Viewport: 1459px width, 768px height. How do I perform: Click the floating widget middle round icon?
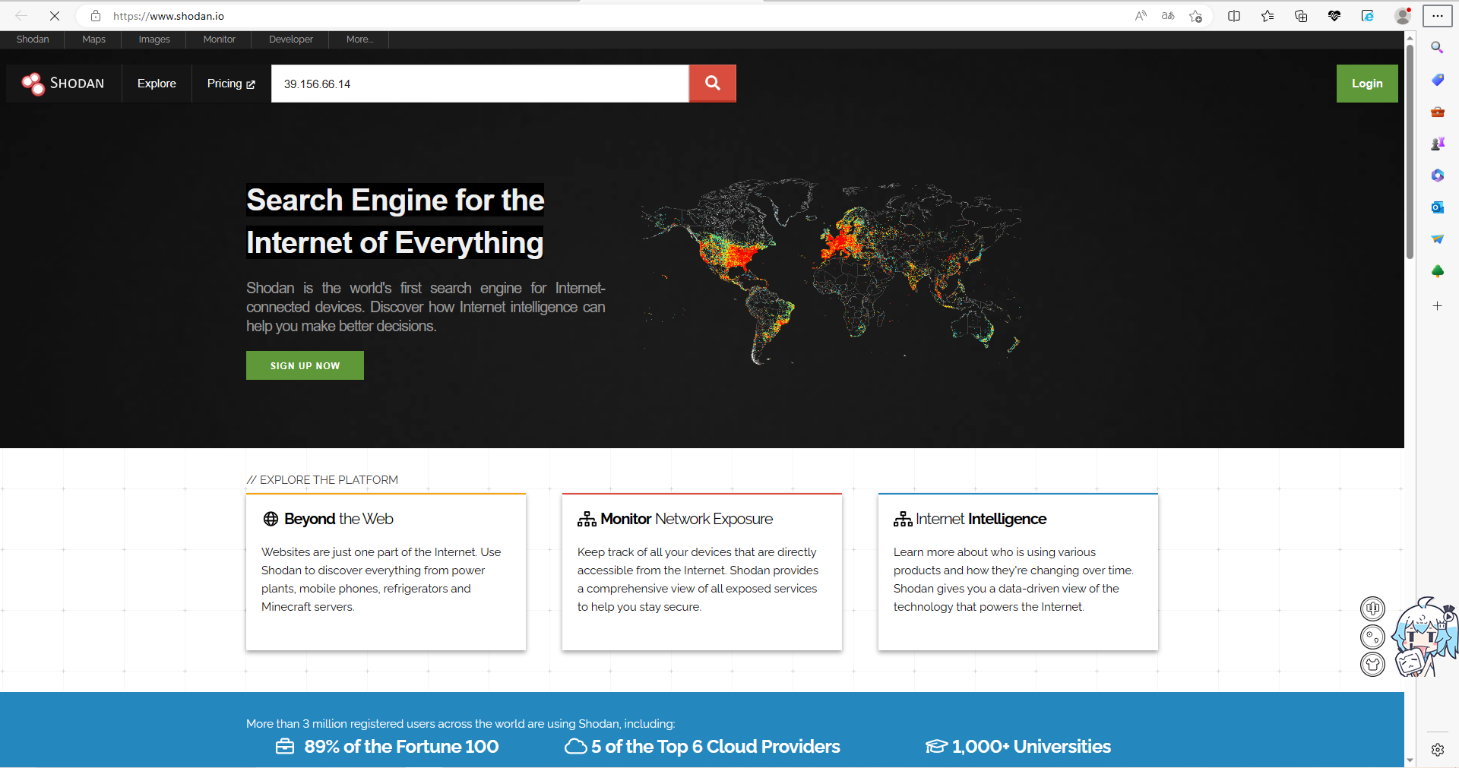[1372, 637]
